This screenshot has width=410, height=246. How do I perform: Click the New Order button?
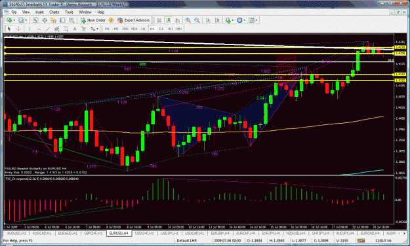(x=93, y=20)
